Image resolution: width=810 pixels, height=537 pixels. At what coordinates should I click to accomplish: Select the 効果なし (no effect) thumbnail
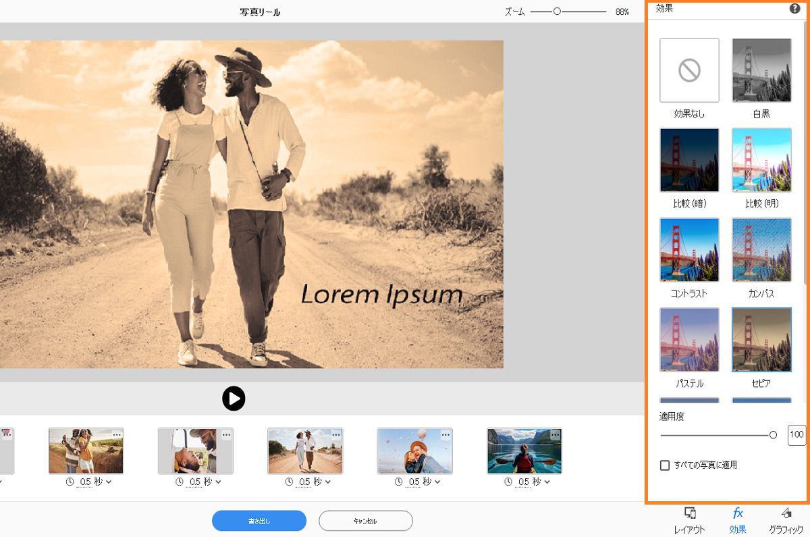click(x=689, y=70)
